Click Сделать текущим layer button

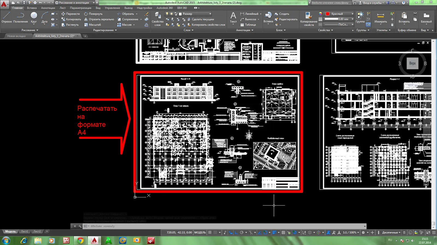coord(200,19)
